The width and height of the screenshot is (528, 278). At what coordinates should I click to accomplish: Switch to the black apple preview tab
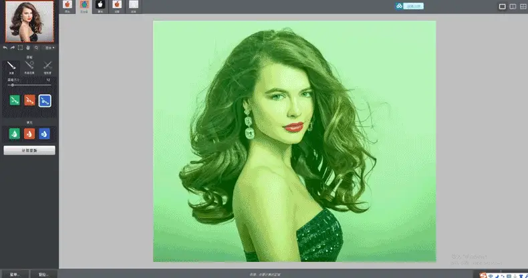[100, 7]
